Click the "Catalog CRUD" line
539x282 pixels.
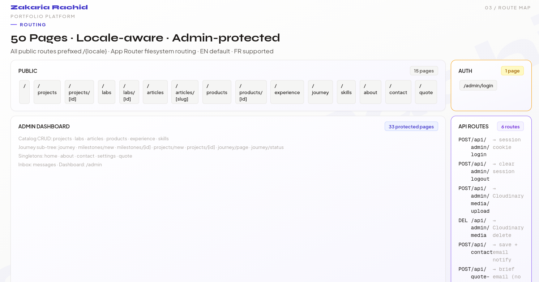94,139
